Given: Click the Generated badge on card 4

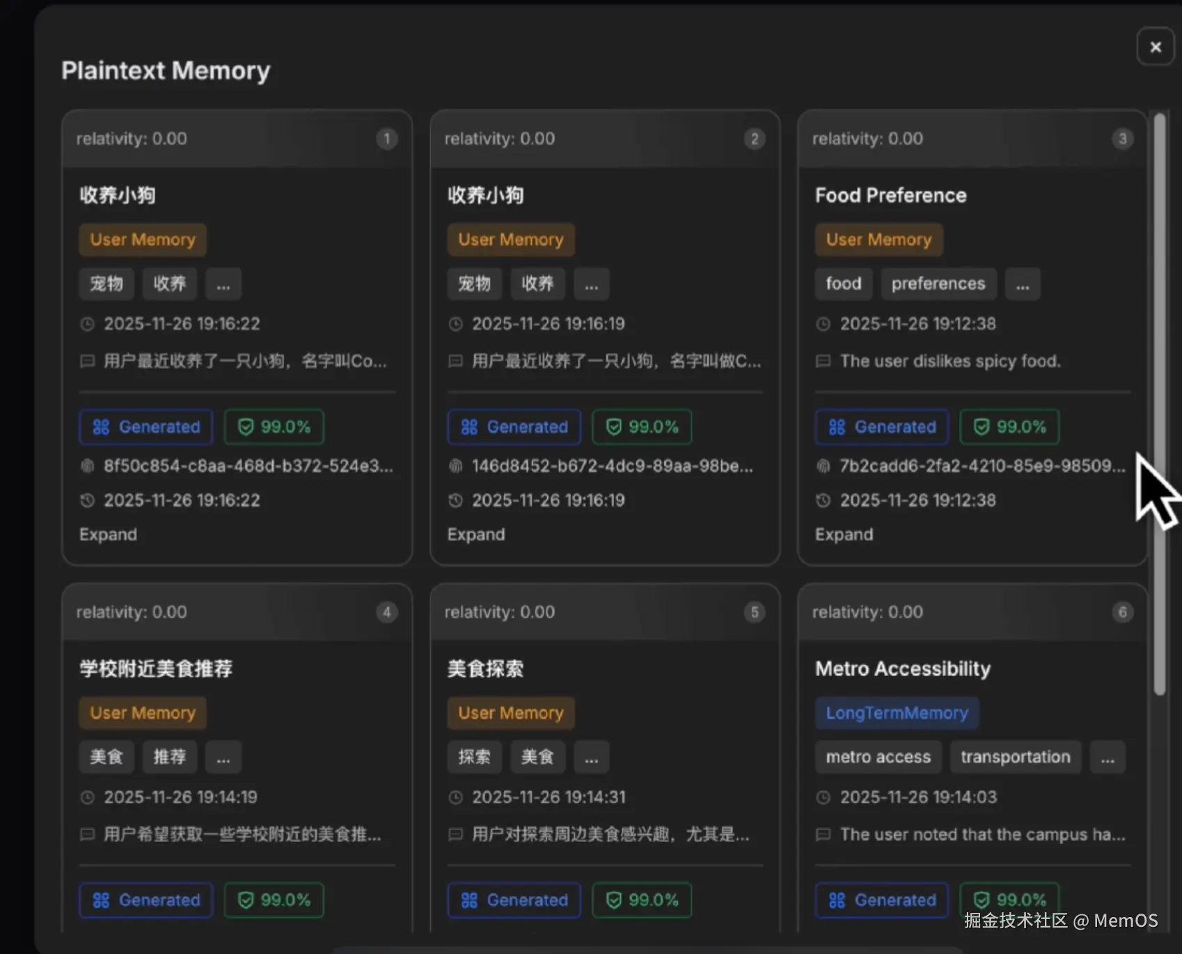Looking at the screenshot, I should pyautogui.click(x=146, y=900).
